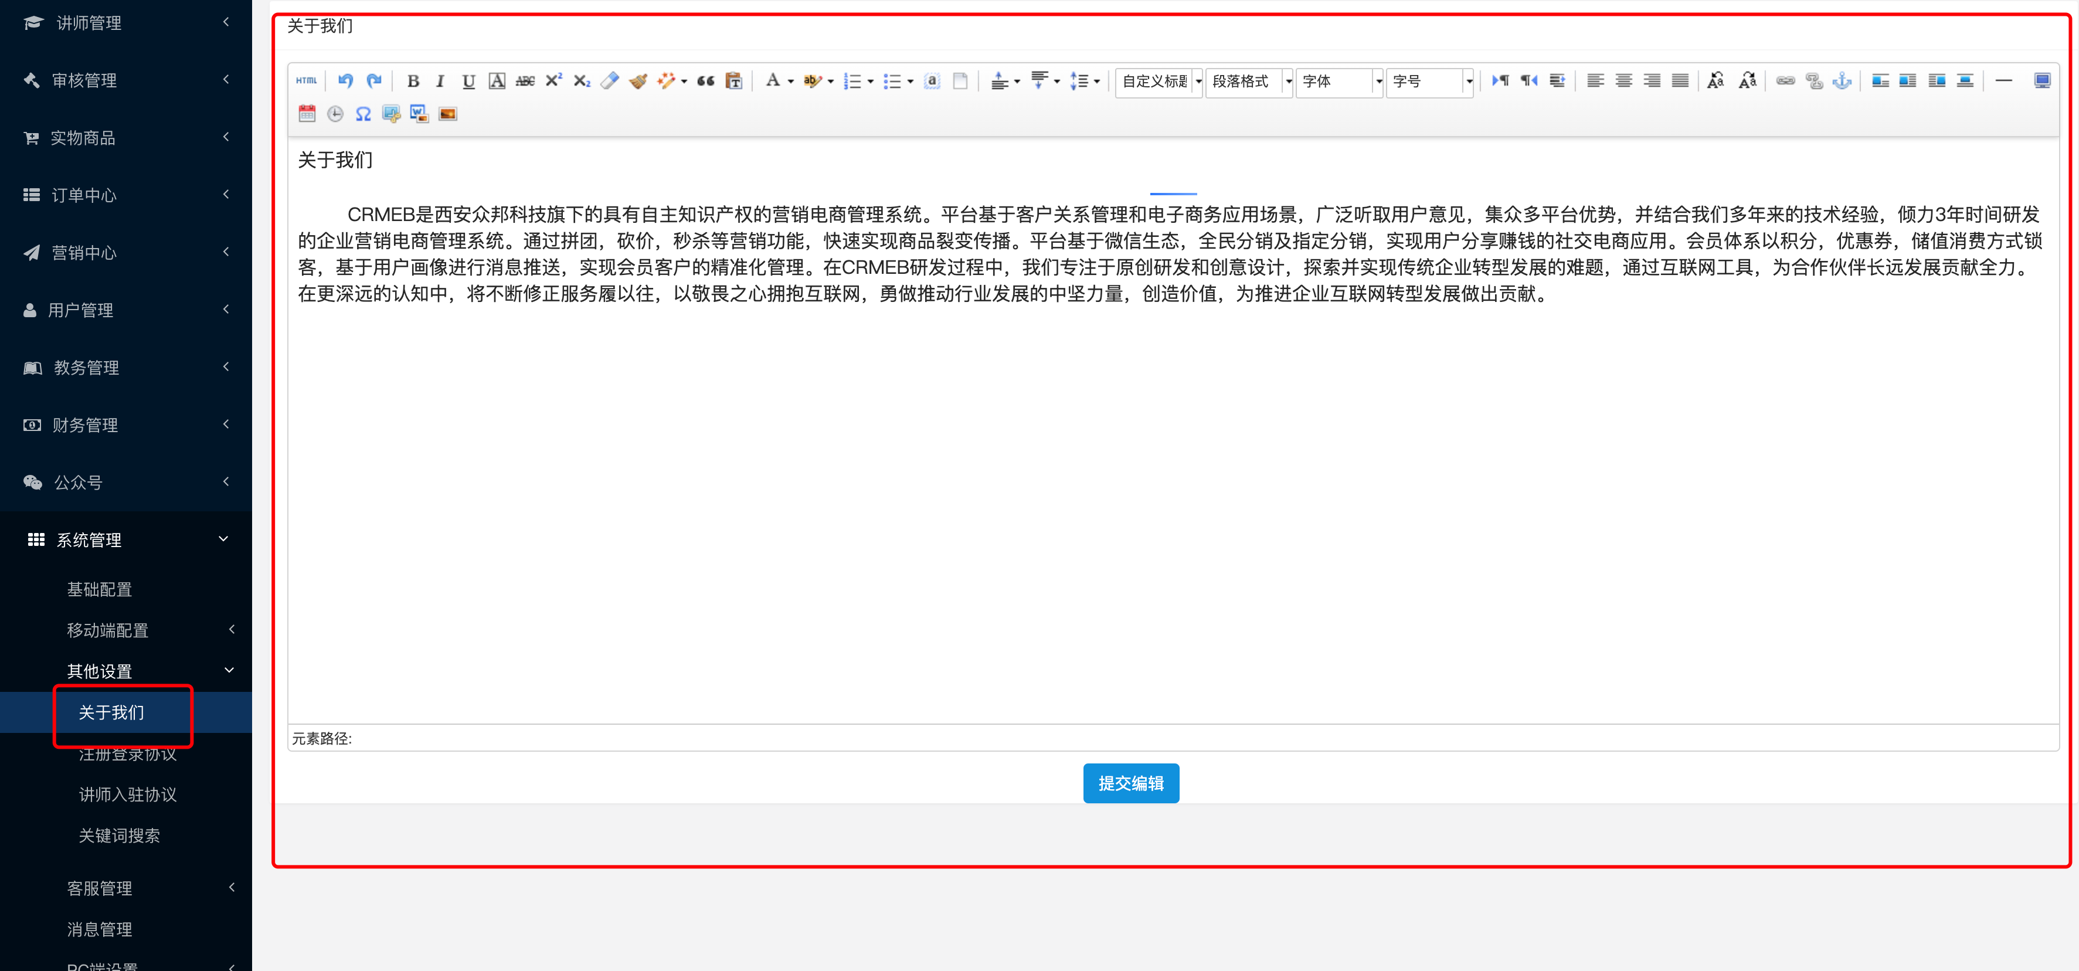Open font color picker arrow

(791, 82)
